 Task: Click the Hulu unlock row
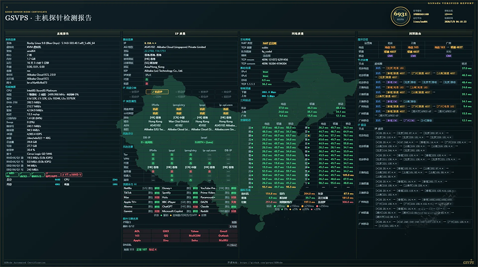click(x=180, y=197)
